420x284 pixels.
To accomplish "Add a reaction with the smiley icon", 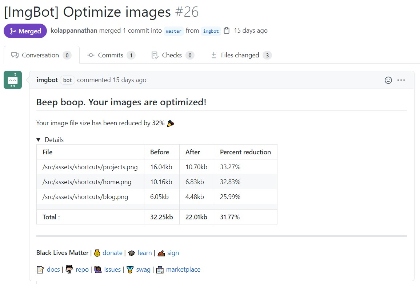I will 388,80.
